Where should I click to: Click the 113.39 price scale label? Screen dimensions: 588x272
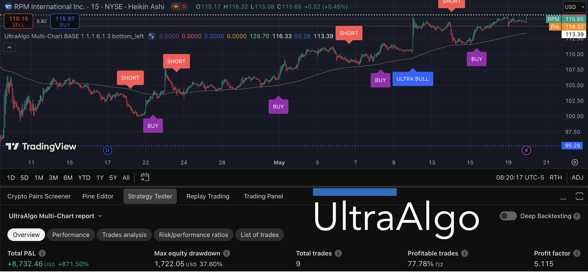574,34
